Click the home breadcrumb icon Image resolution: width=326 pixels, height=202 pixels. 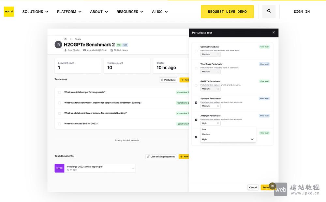[66, 39]
